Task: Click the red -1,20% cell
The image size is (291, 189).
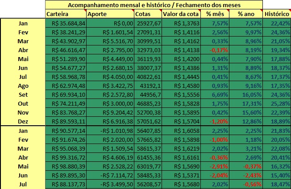Action: [x=215, y=121]
